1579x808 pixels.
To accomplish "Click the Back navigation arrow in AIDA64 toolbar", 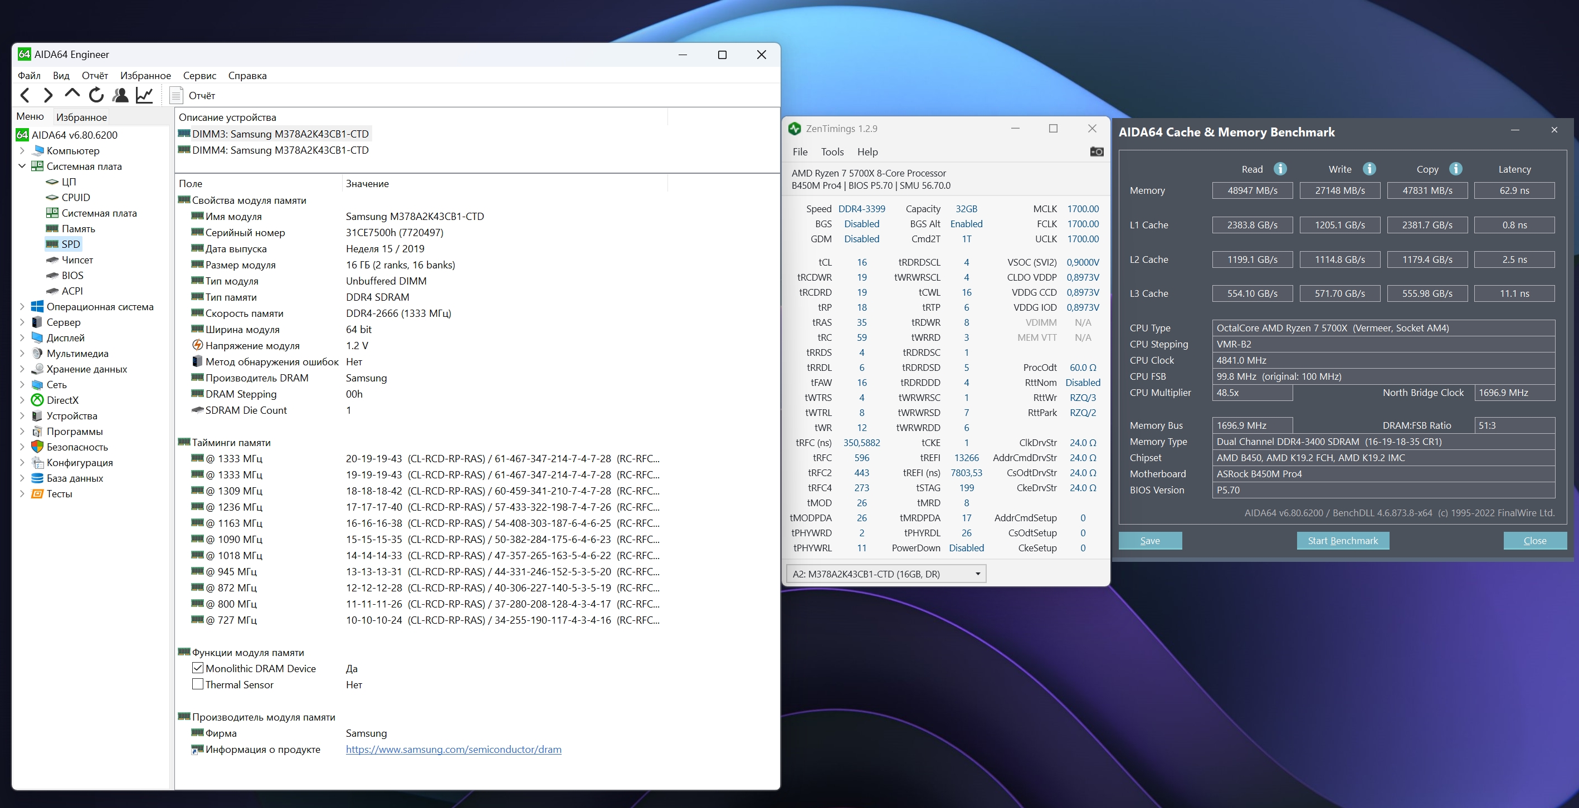I will tap(25, 95).
